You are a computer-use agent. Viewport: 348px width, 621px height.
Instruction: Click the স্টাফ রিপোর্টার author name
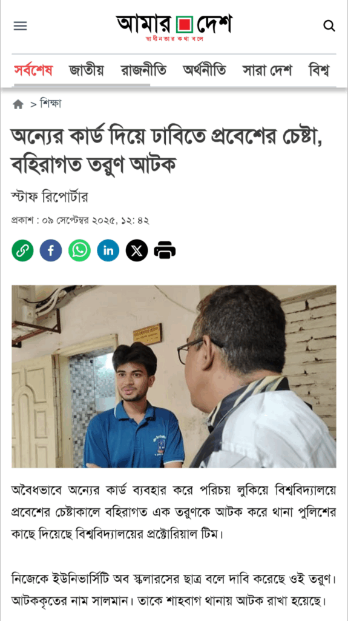(50, 196)
